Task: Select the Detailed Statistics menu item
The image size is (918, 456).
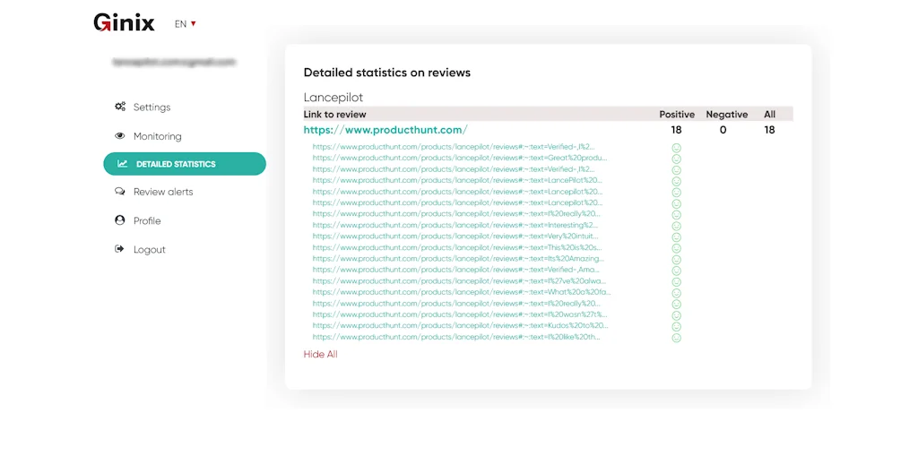Action: coord(185,164)
